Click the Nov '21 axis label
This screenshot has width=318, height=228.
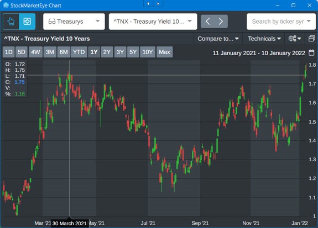coord(251,223)
